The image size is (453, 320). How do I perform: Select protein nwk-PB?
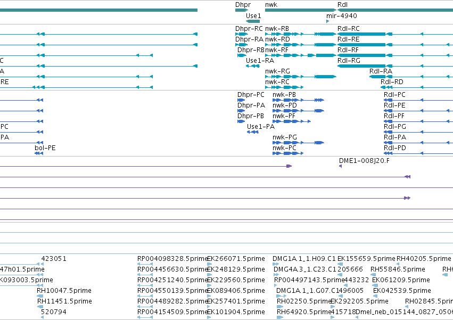(298, 100)
